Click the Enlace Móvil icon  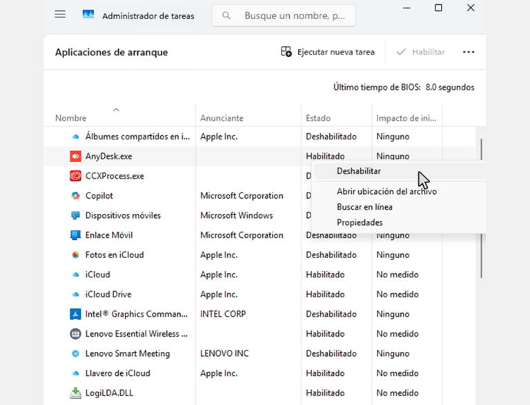click(x=75, y=235)
